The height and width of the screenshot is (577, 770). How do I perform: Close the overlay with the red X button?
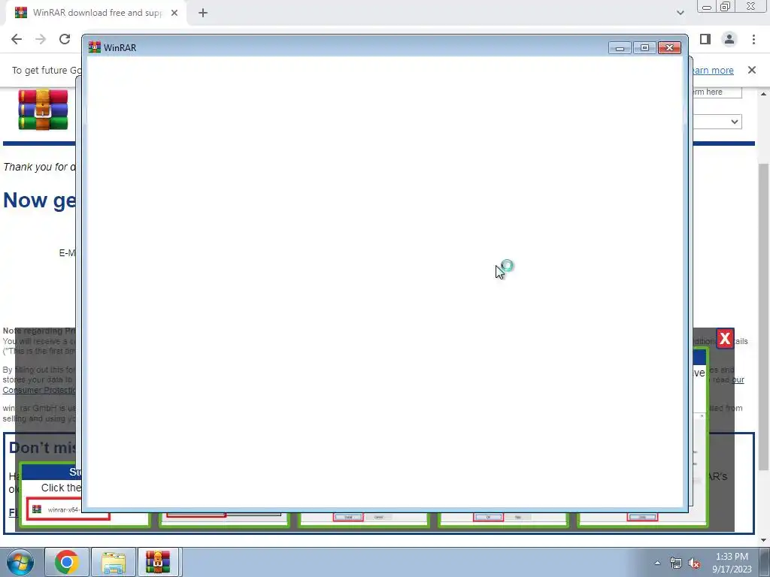pyautogui.click(x=725, y=339)
